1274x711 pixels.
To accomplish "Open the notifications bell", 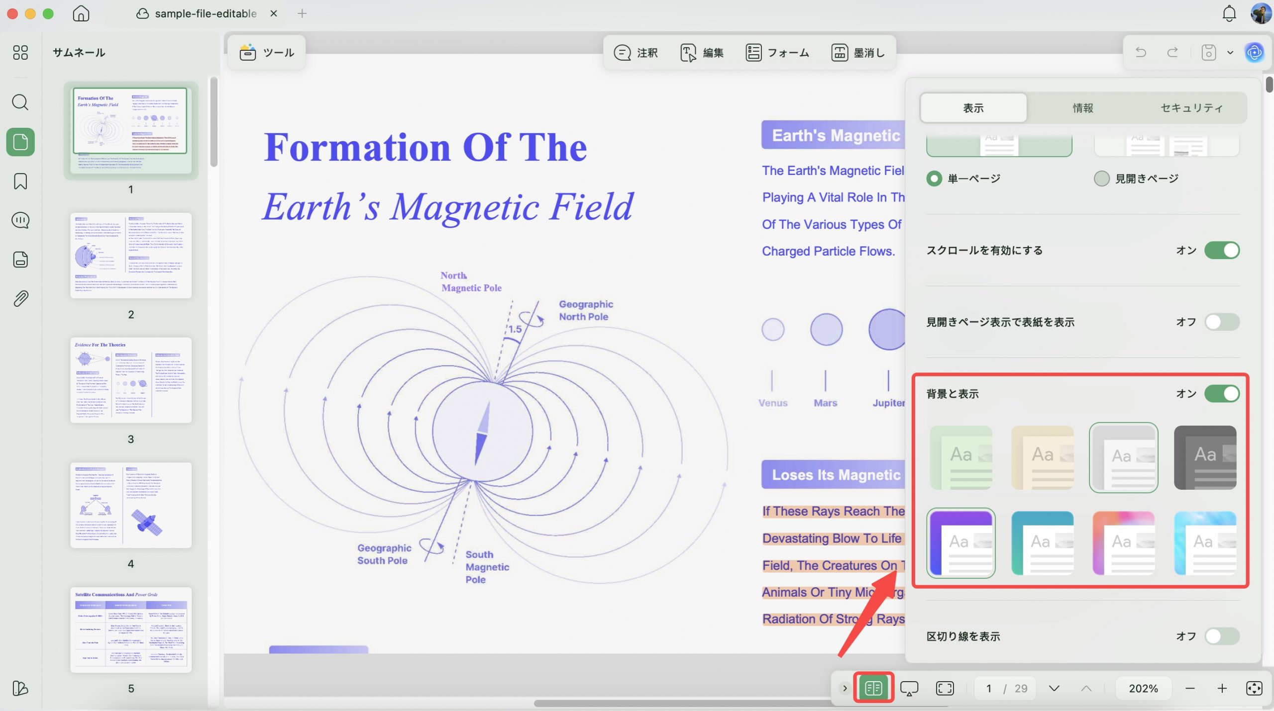I will 1229,13.
